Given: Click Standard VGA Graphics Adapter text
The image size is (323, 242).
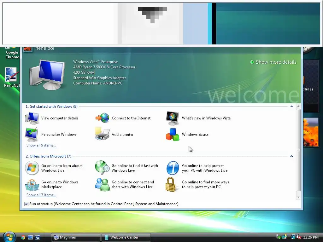Looking at the screenshot, I should pos(99,78).
